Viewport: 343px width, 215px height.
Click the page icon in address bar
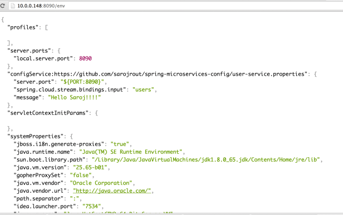13,6
